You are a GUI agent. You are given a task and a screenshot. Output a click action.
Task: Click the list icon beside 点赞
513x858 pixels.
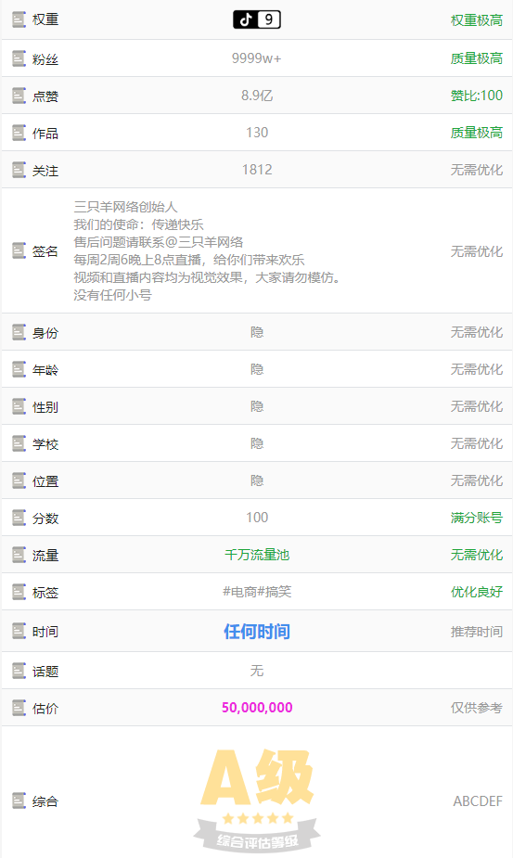(x=19, y=96)
